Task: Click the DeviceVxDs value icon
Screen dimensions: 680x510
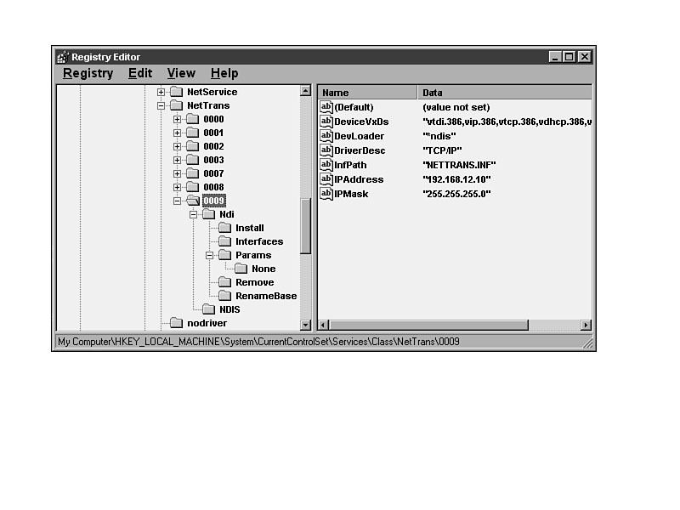Action: point(326,122)
